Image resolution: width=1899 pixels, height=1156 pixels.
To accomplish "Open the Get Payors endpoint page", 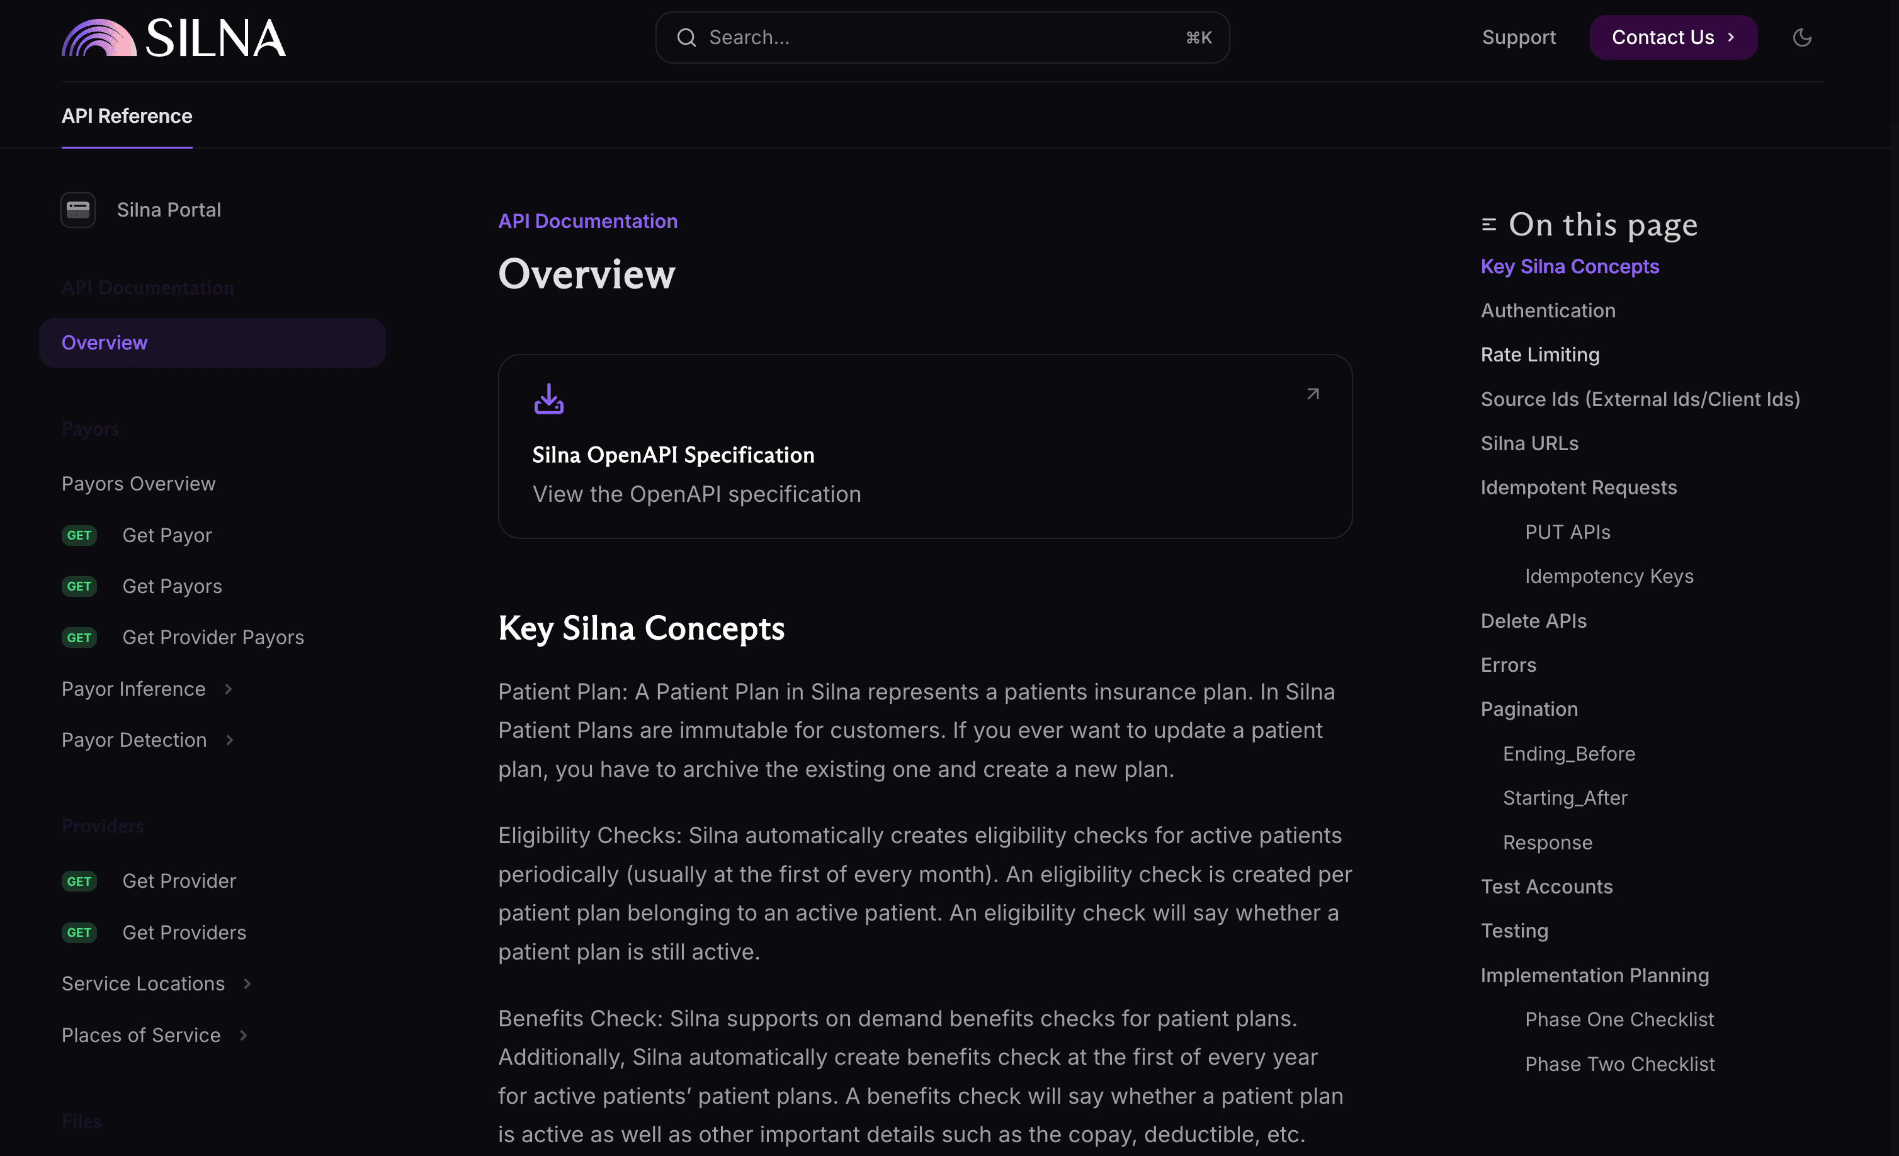I will point(172,586).
